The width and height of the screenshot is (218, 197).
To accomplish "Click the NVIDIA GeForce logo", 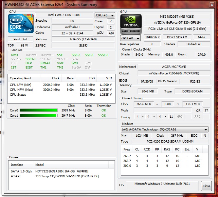I will pos(131,24).
